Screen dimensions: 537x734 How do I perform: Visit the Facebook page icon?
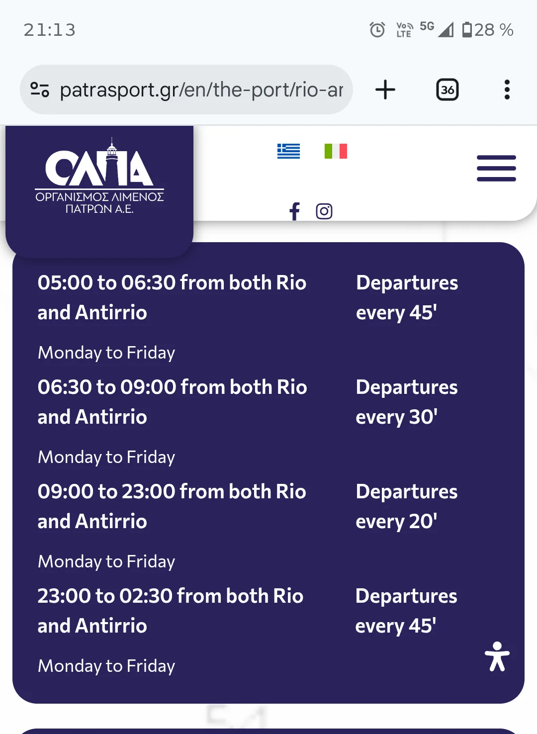pyautogui.click(x=294, y=211)
